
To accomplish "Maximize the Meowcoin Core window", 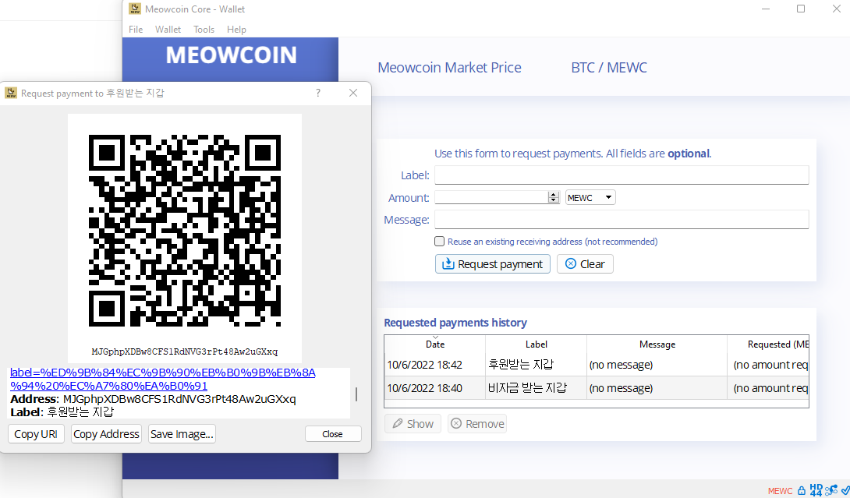I will pyautogui.click(x=801, y=9).
